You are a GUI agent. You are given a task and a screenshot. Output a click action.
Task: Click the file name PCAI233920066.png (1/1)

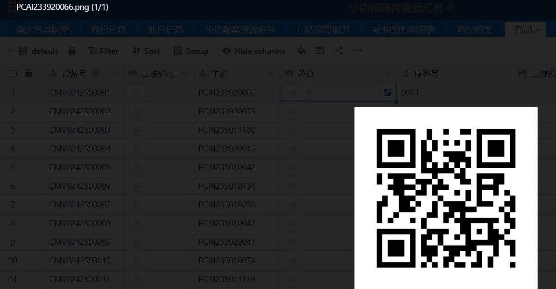coord(63,7)
